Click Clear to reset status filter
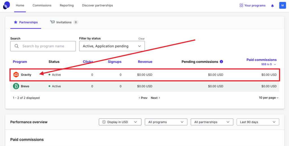This screenshot has width=289, height=146. coord(141,39)
